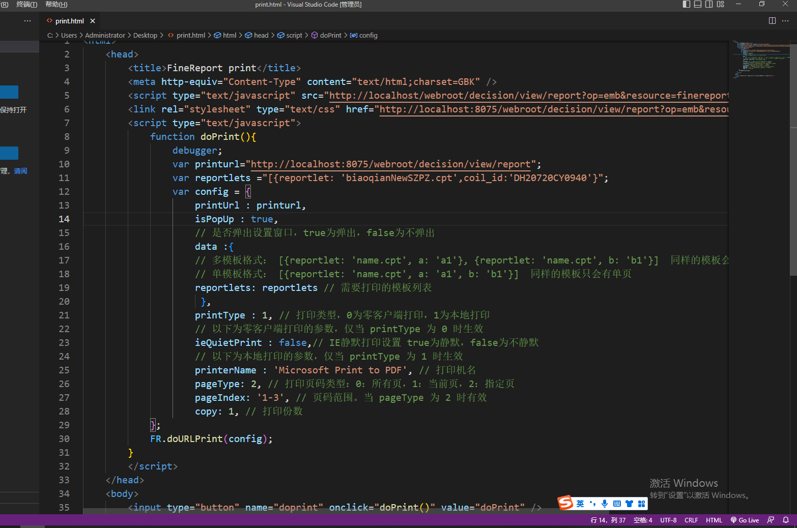Switch Sogou language mode 英
The height and width of the screenshot is (528, 797).
pos(580,504)
